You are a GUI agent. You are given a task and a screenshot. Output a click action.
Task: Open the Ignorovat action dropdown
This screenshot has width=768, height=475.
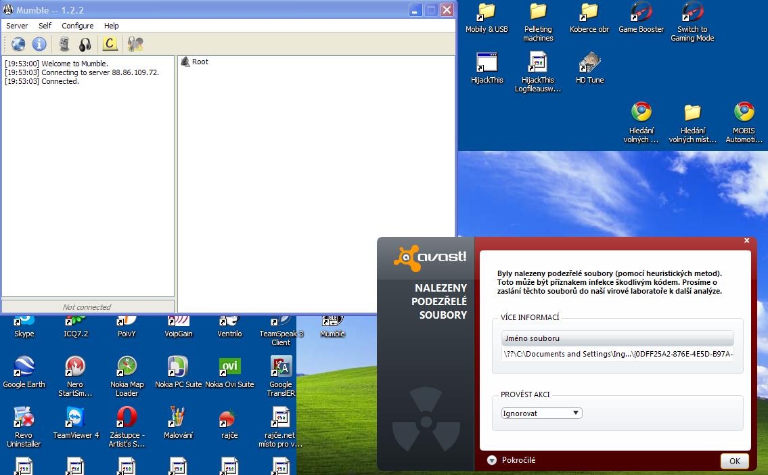pos(541,413)
